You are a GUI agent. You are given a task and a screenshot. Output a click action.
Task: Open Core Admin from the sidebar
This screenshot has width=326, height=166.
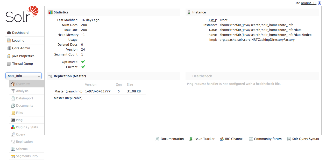[25, 48]
